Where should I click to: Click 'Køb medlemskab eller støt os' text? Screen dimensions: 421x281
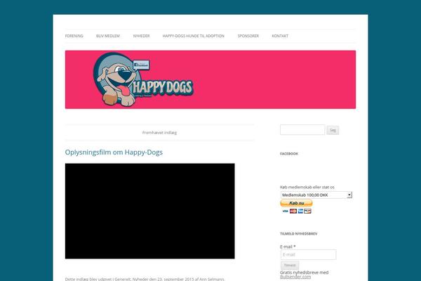(307, 187)
